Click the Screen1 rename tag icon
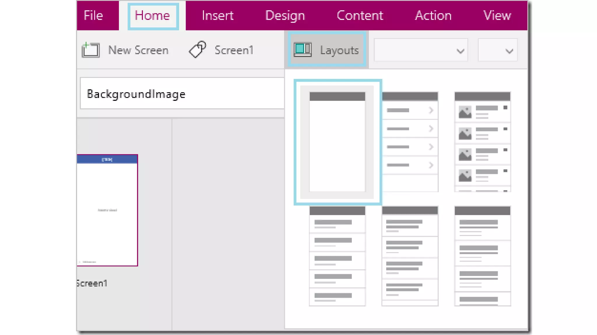597x335 pixels. coord(198,49)
